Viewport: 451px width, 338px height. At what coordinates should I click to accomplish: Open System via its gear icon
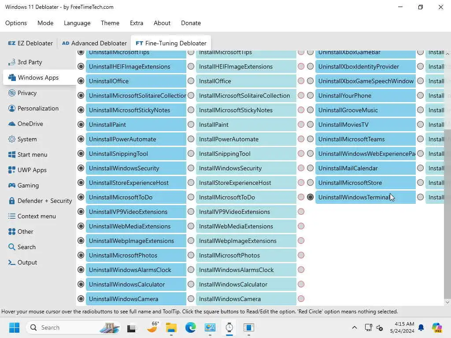click(12, 139)
